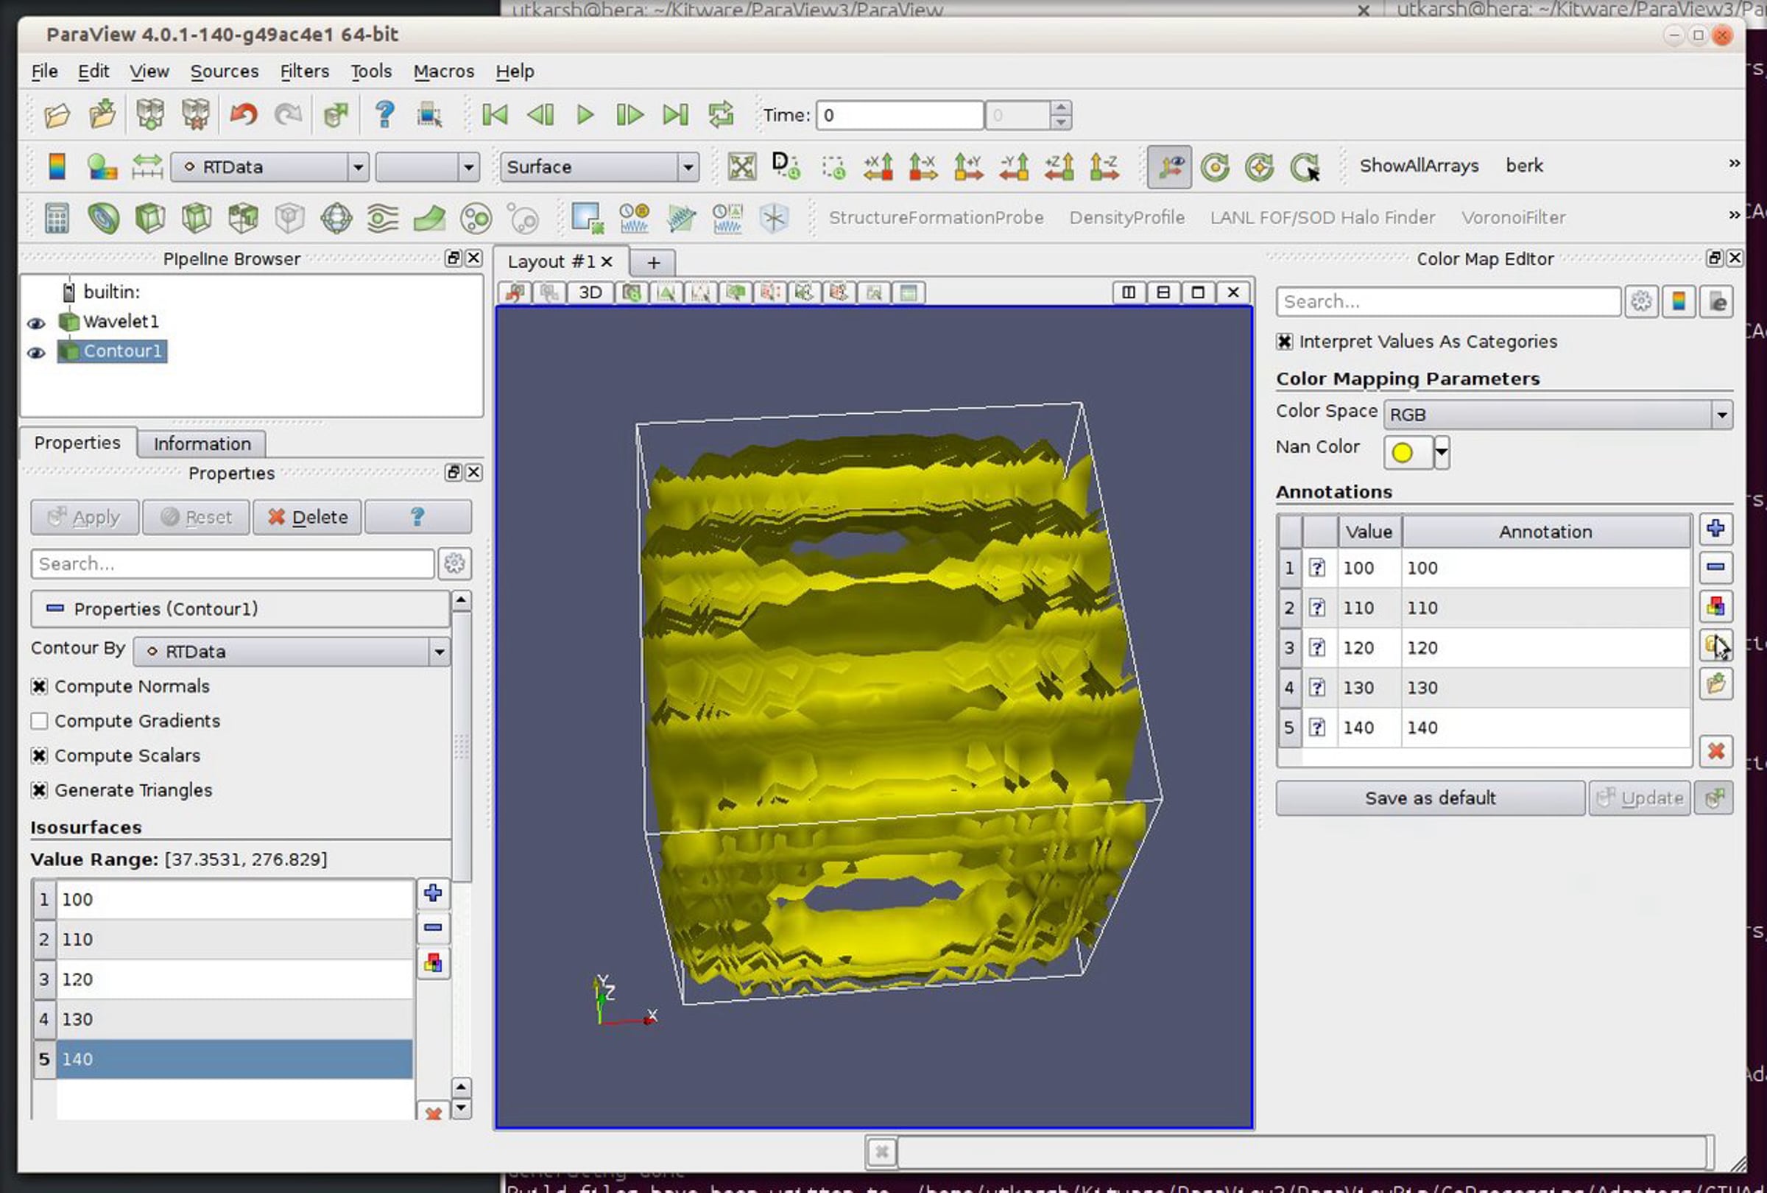This screenshot has height=1193, width=1767.
Task: Open the Color Space RGB dropdown
Action: coord(1557,415)
